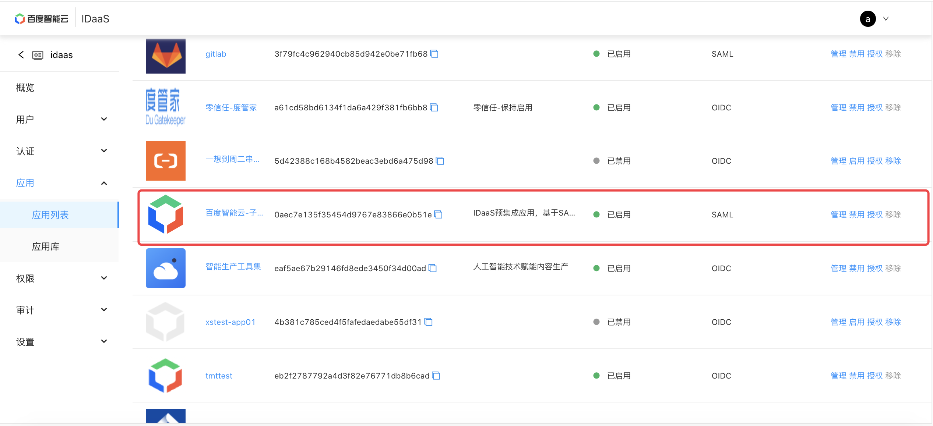
Task: Open the 百度智能云-子... application link
Action: click(x=234, y=213)
